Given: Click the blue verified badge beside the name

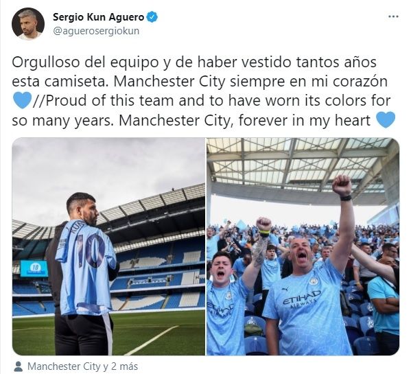Looking at the screenshot, I should pos(152,17).
